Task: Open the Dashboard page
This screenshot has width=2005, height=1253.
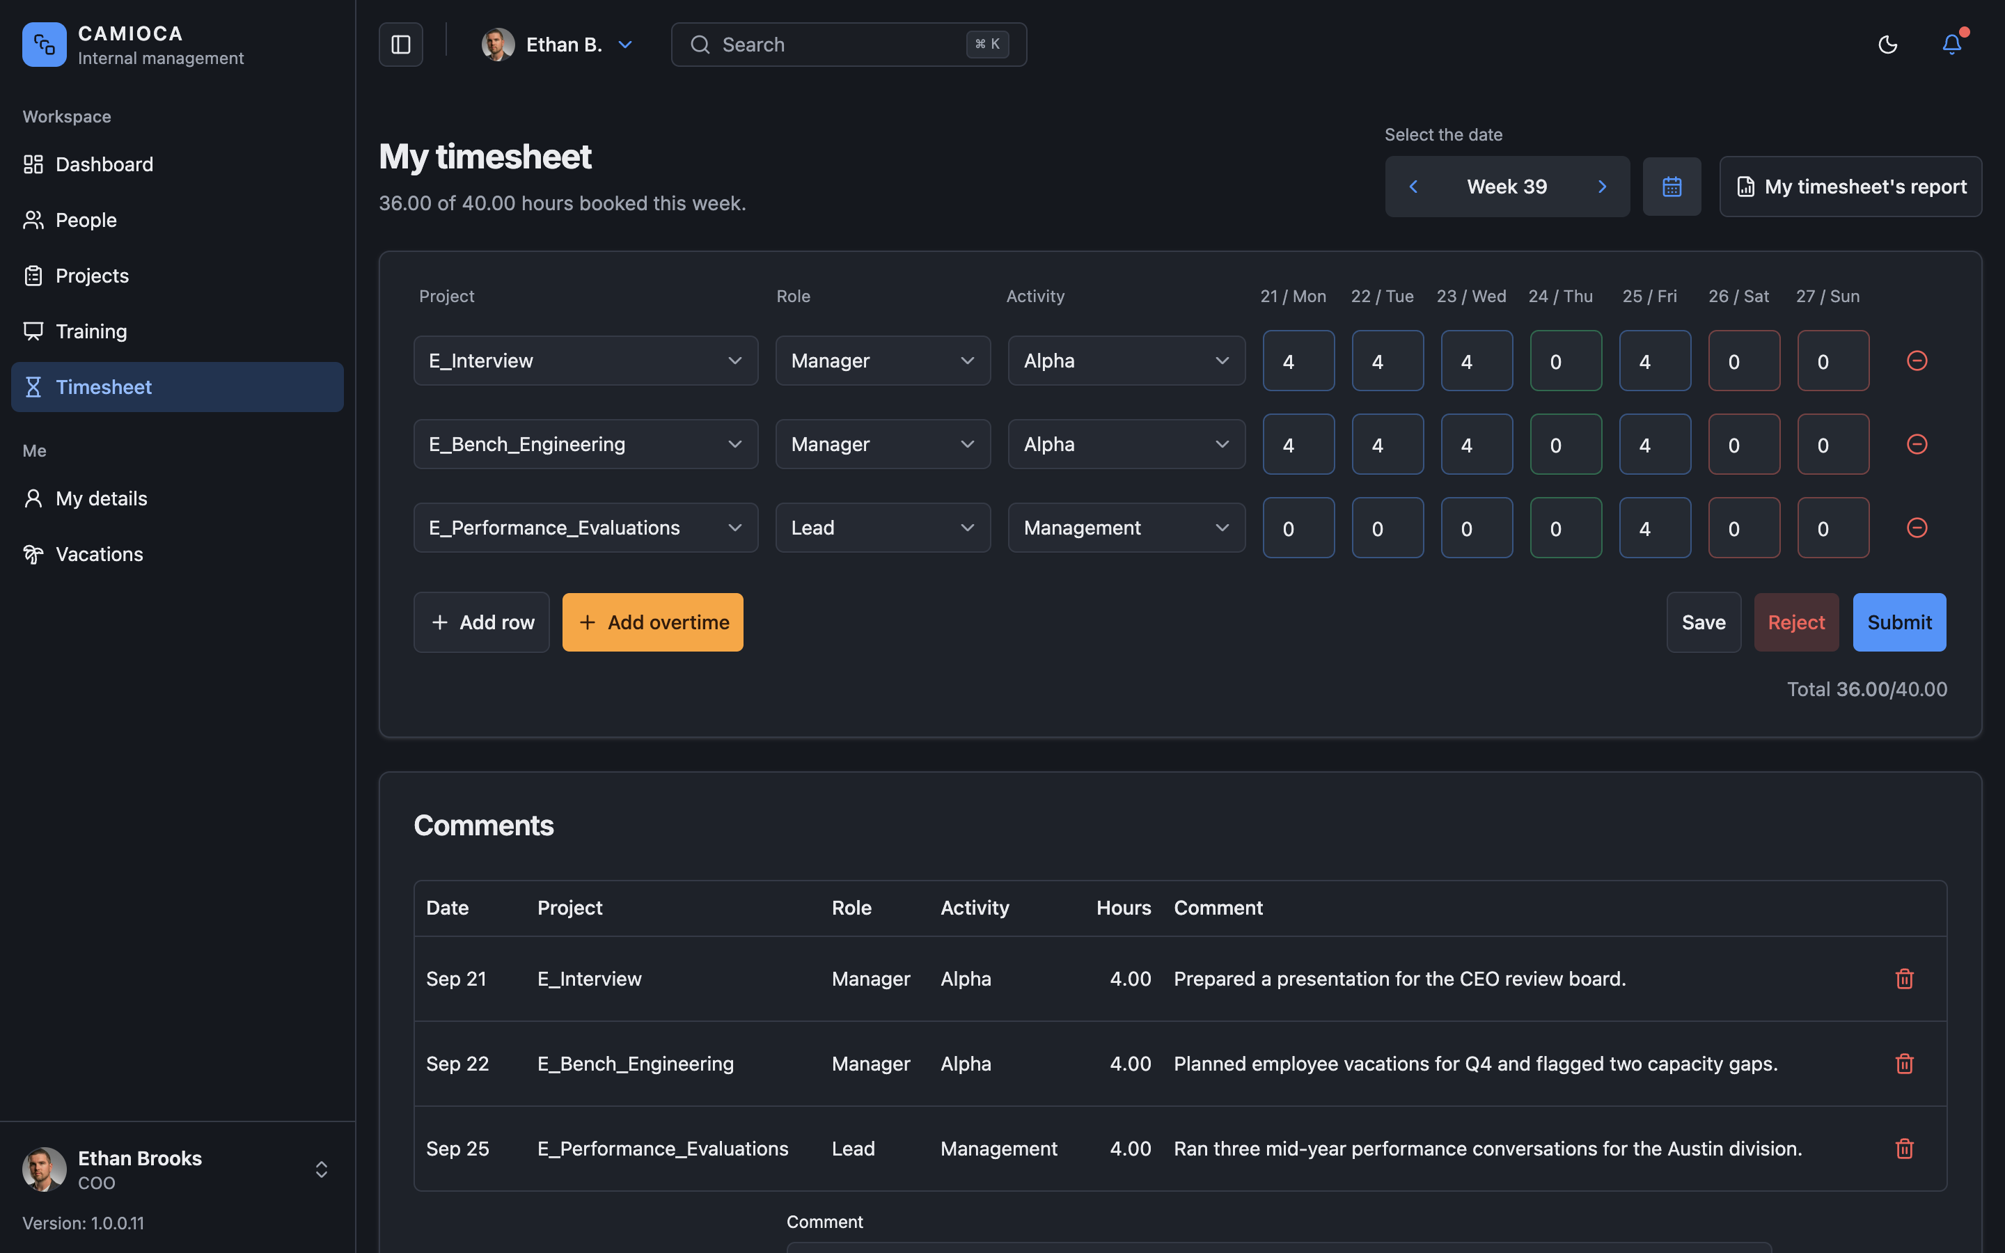Action: (x=178, y=164)
